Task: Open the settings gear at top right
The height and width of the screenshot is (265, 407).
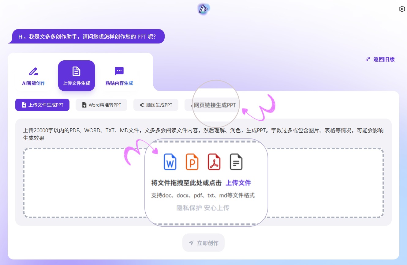Action: coord(402,9)
